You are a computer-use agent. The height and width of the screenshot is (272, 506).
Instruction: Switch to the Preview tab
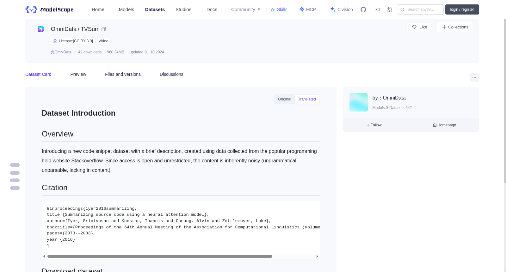tap(78, 74)
